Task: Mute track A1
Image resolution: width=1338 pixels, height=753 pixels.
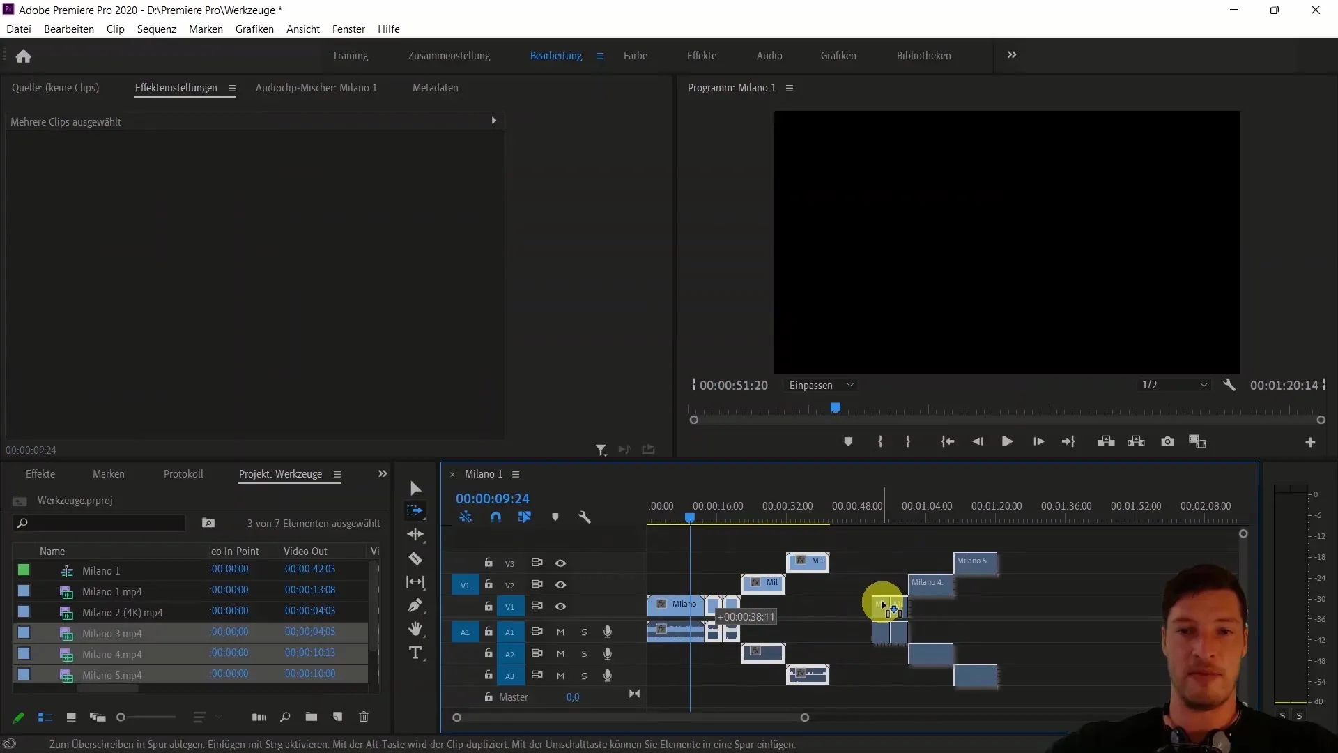Action: pyautogui.click(x=560, y=632)
